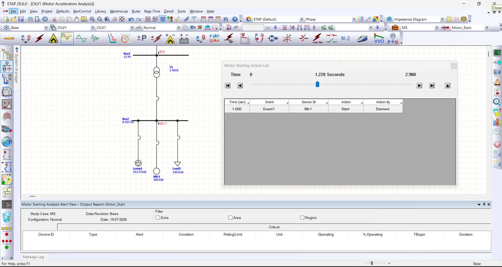The image size is (502, 267).
Task: Click the Zoom Out magnifier icon
Action: pos(99,19)
